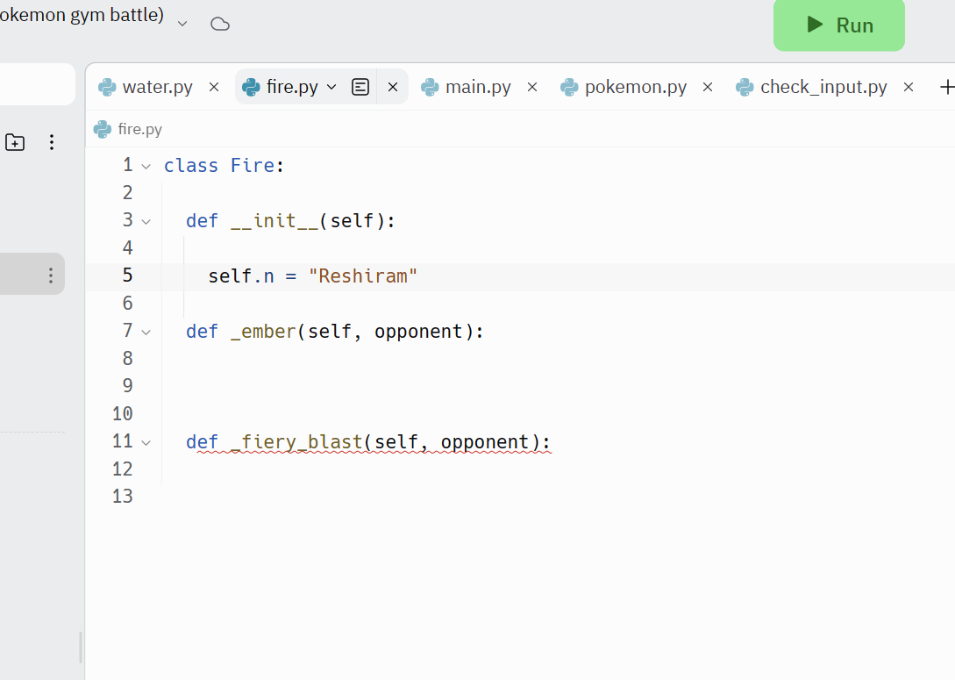Click on Fire class name

point(253,166)
